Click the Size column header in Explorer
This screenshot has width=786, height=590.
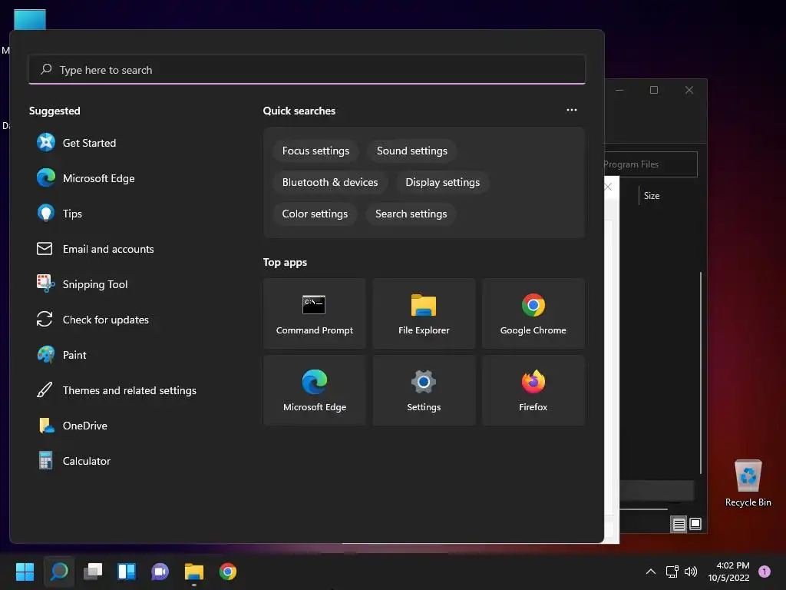point(652,196)
